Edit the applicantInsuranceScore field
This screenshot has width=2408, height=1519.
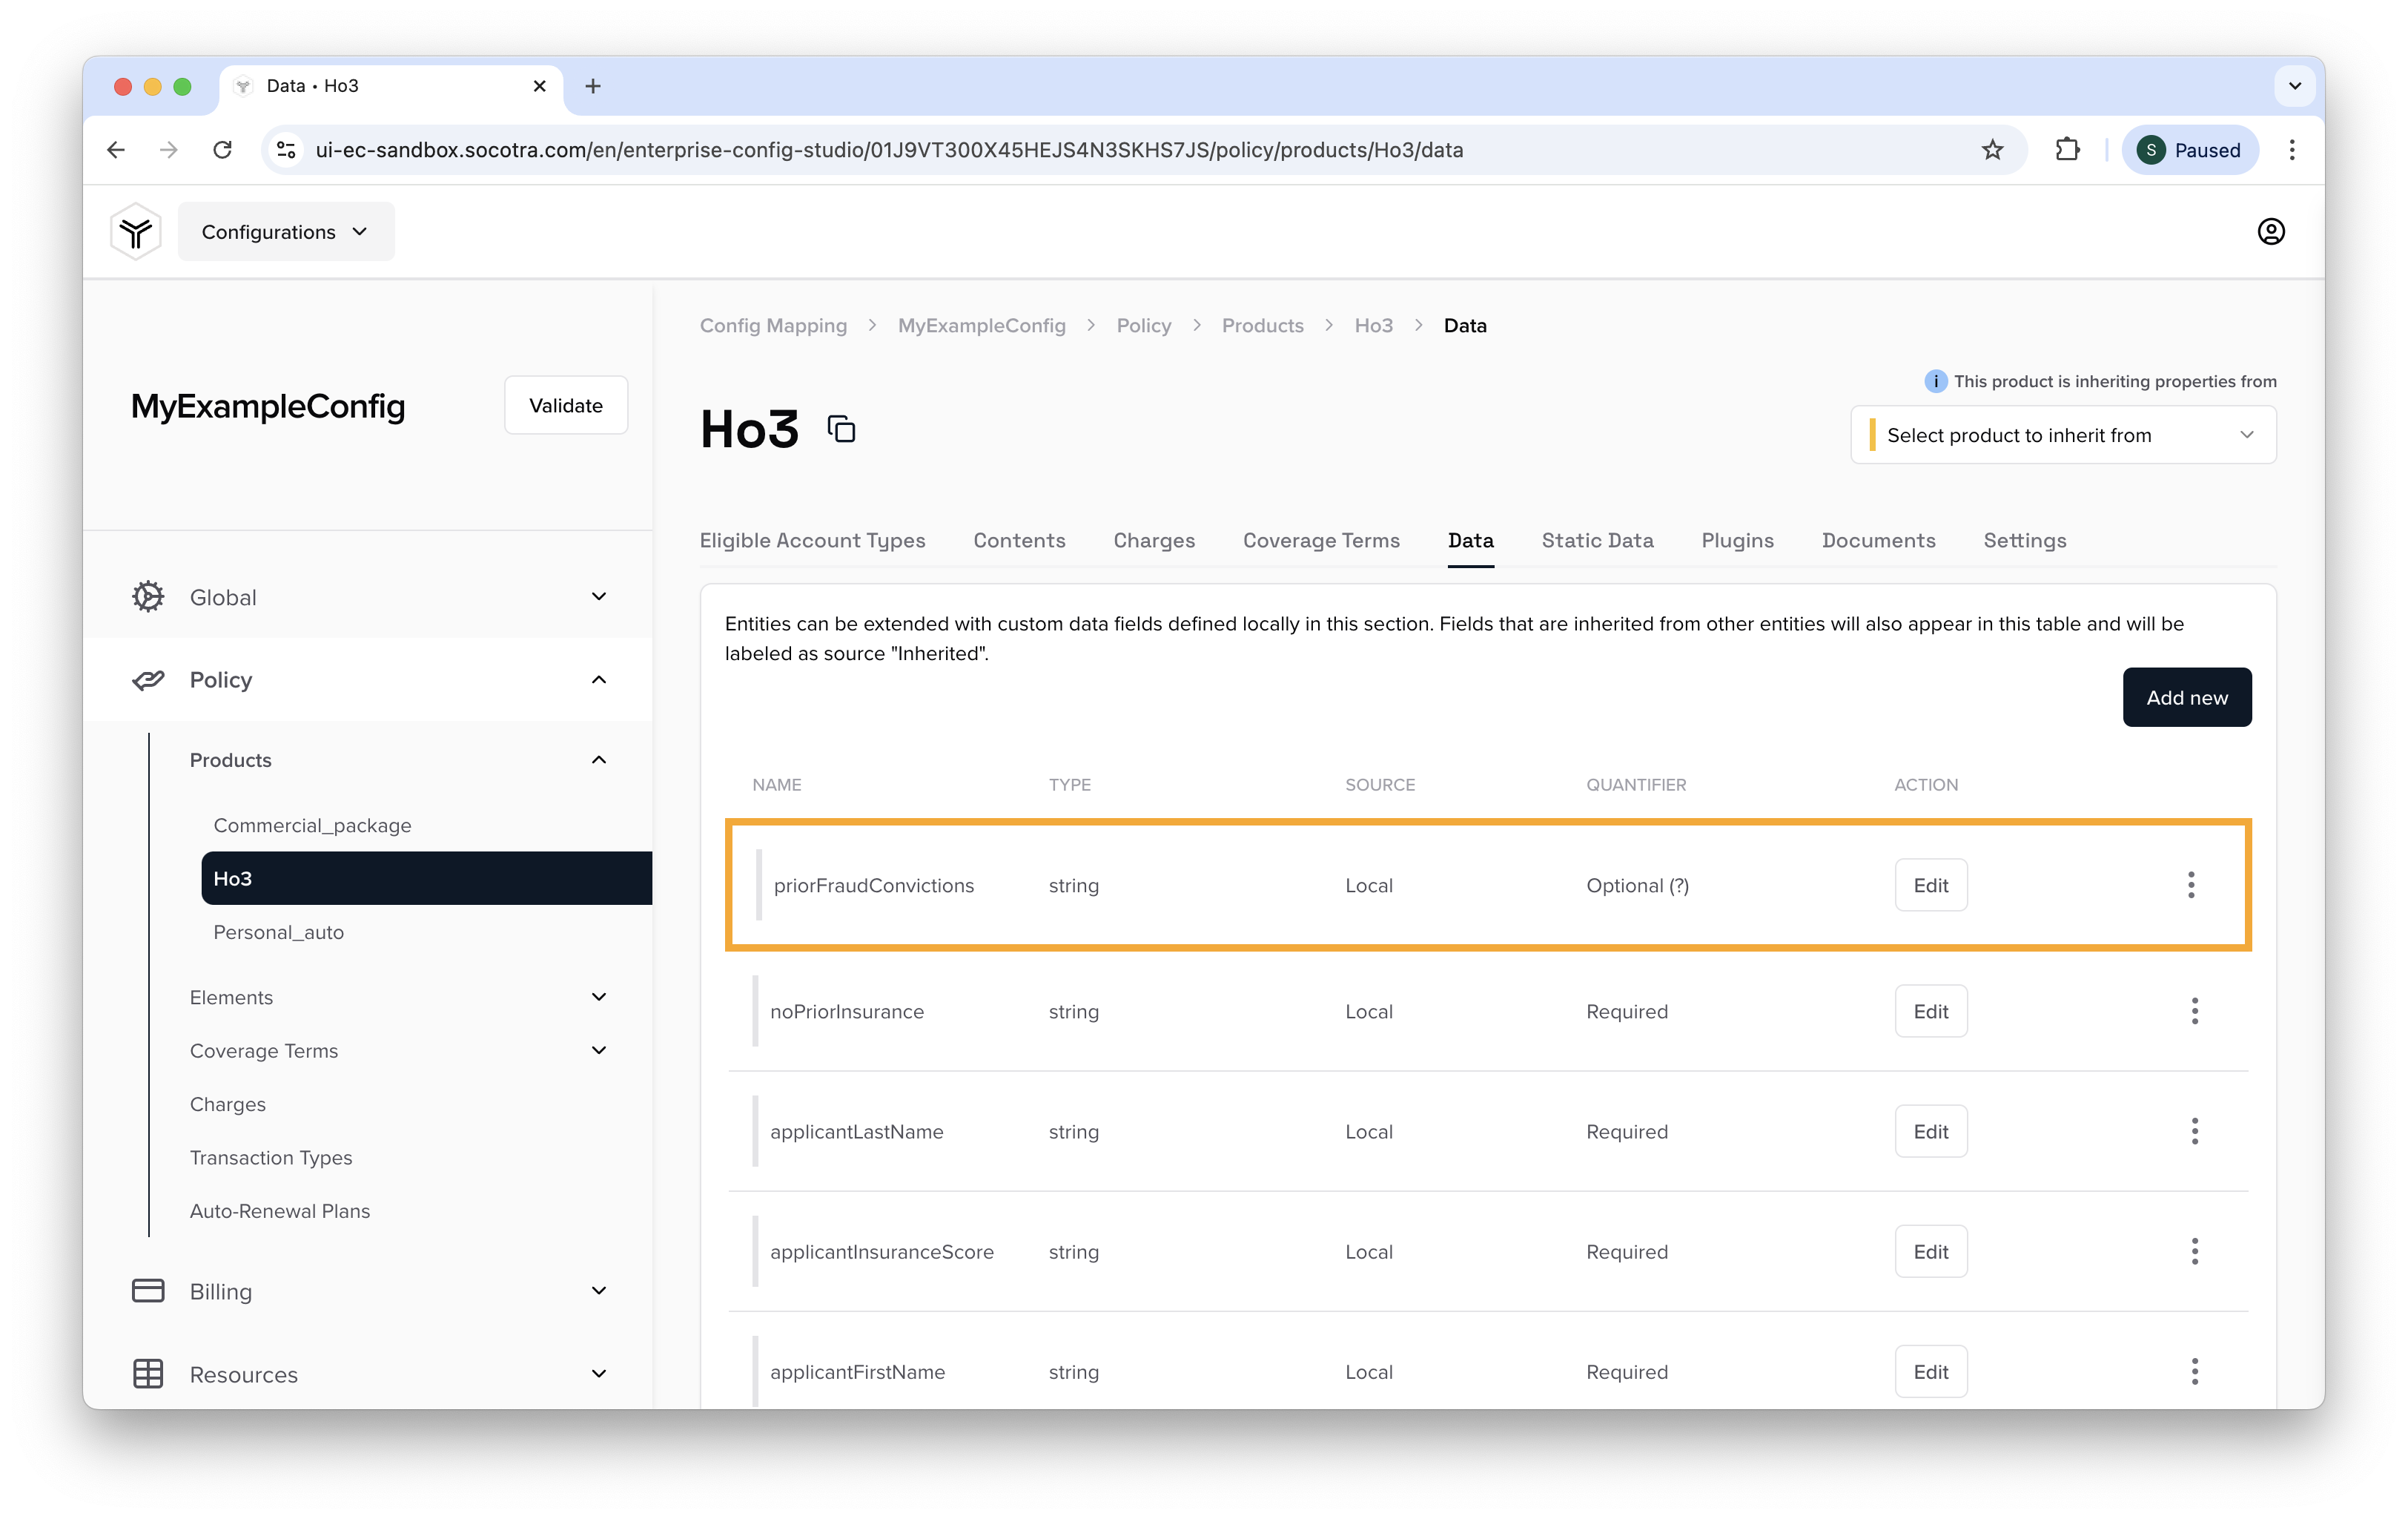[1930, 1251]
